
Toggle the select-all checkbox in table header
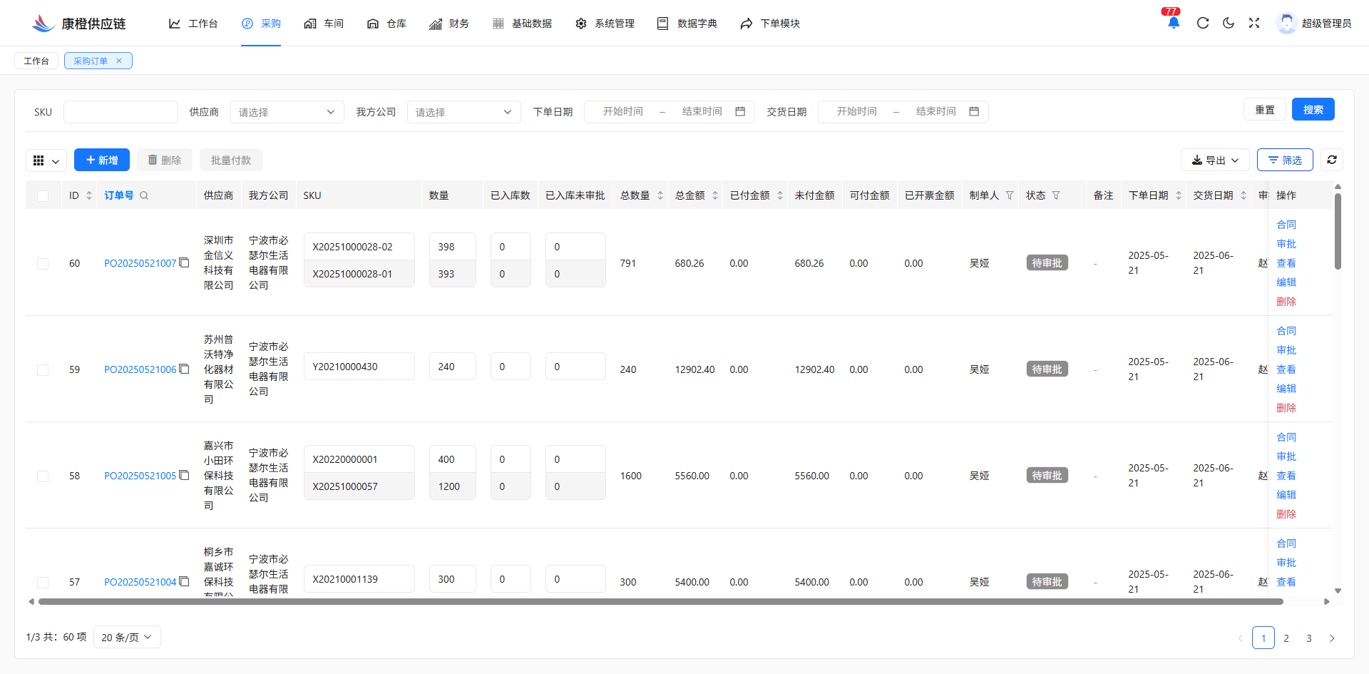point(43,195)
